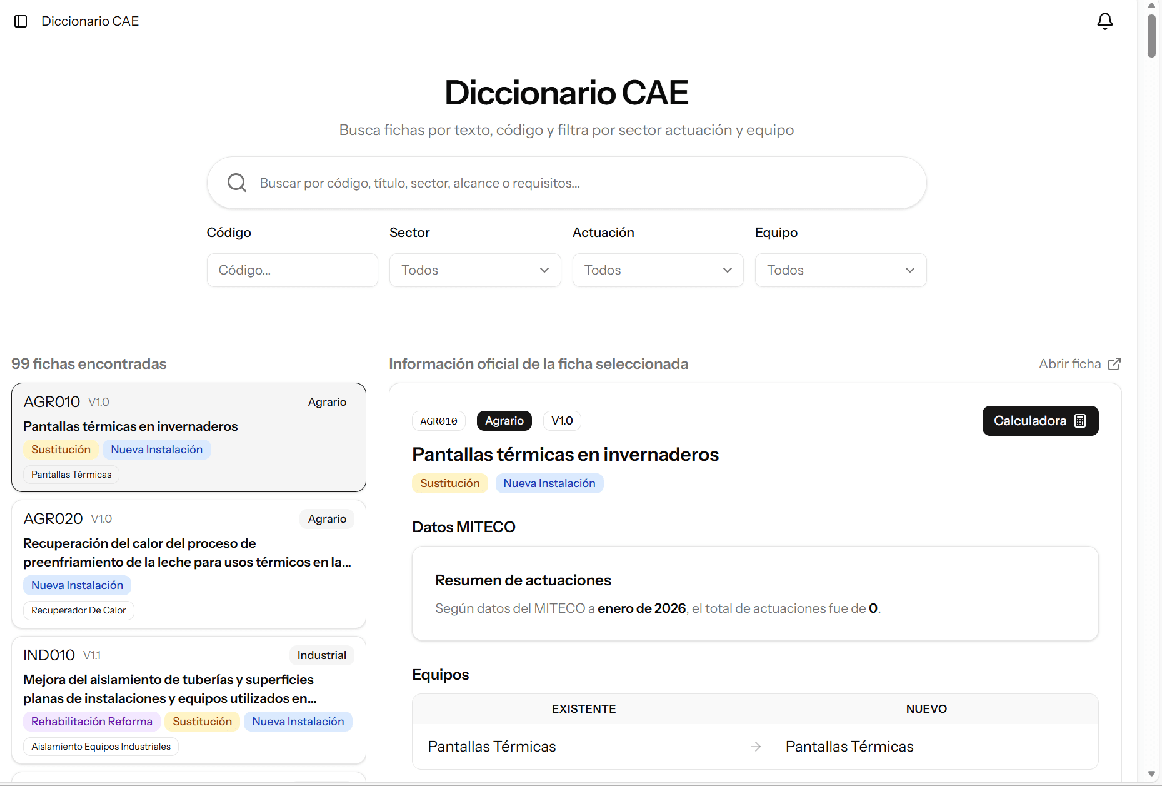
Task: Open the ficha via Abrir ficha link
Action: [1069, 363]
